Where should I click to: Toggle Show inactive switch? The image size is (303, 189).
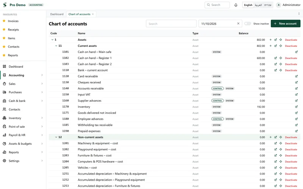(x=248, y=23)
